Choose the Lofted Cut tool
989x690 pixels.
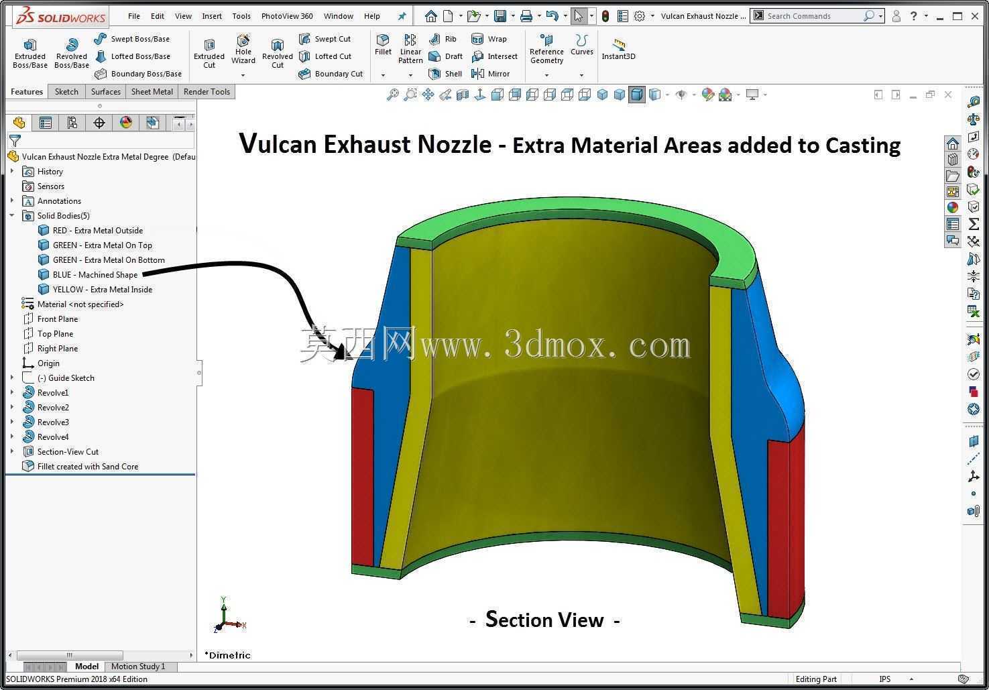(325, 56)
